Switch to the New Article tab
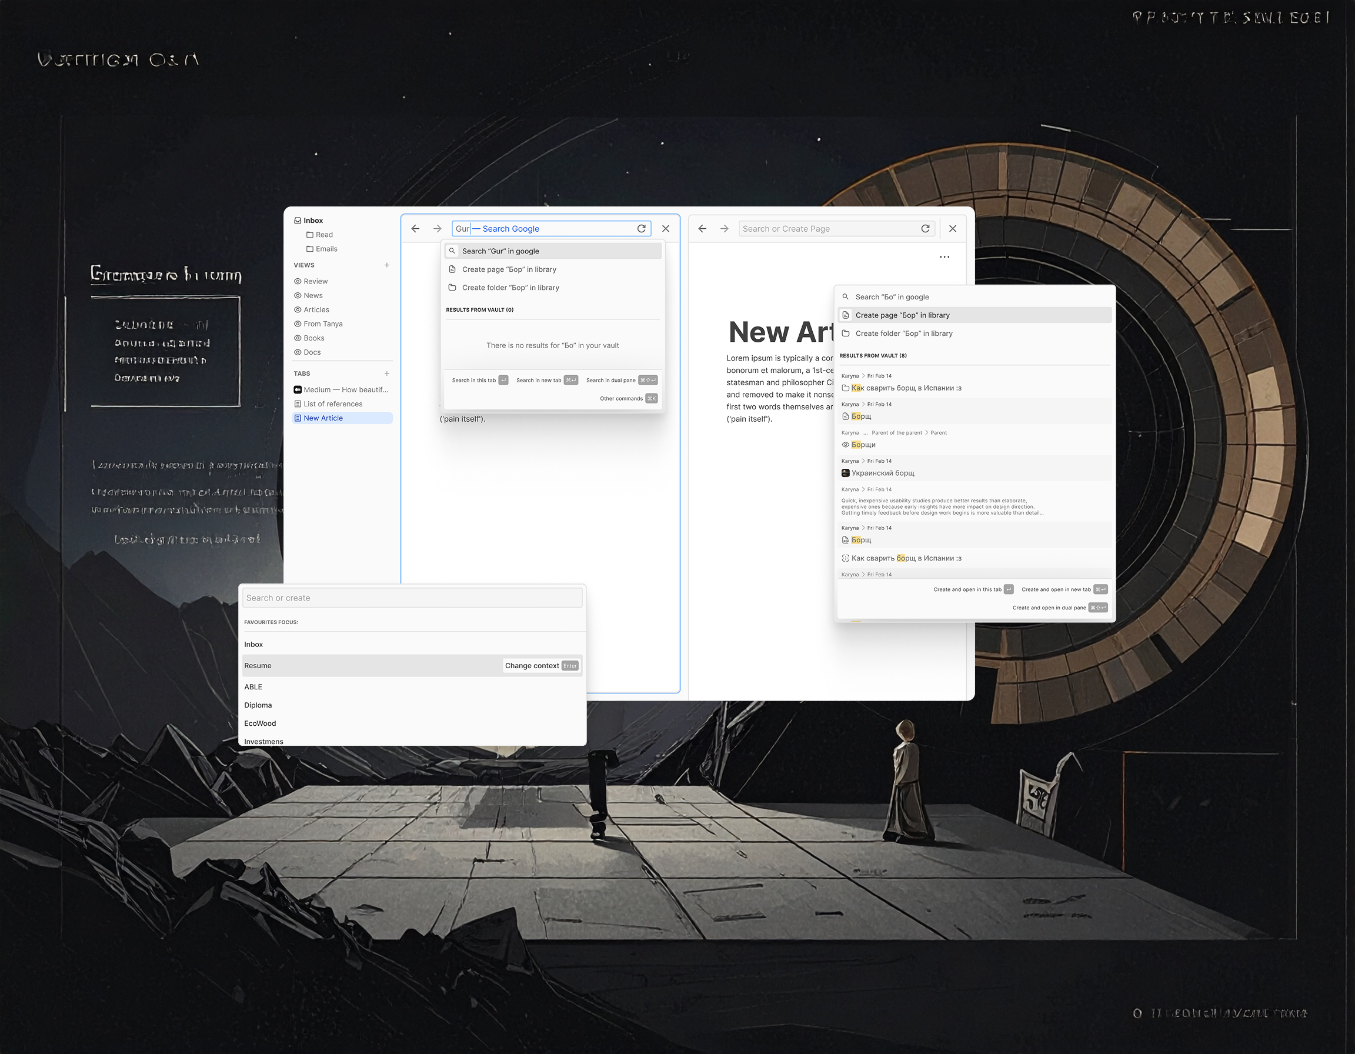Screen dimensions: 1355x1054 pyautogui.click(x=324, y=418)
